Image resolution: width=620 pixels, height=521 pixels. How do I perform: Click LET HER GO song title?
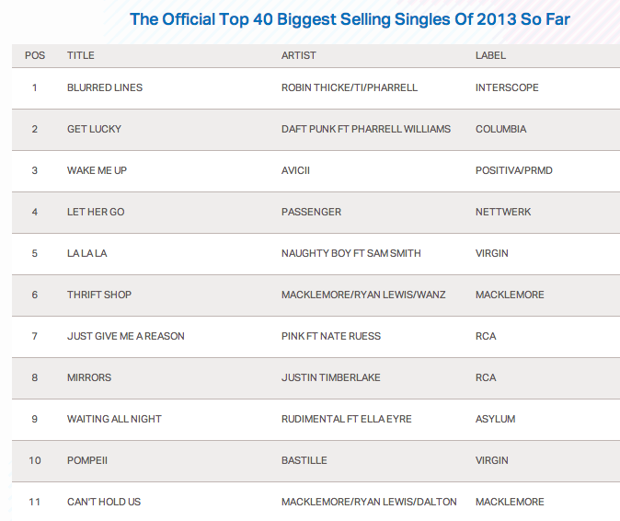(96, 212)
